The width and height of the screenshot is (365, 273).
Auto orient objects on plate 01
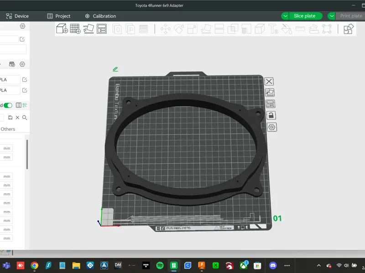point(270,92)
